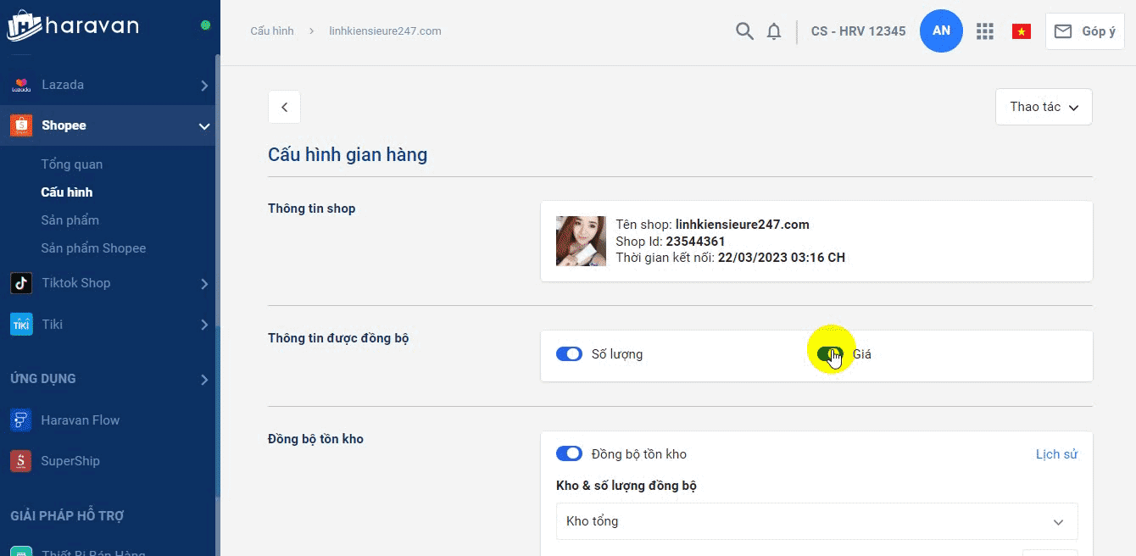Viewport: 1136px width, 556px height.
Task: Click the SuperShip app icon
Action: point(21,461)
